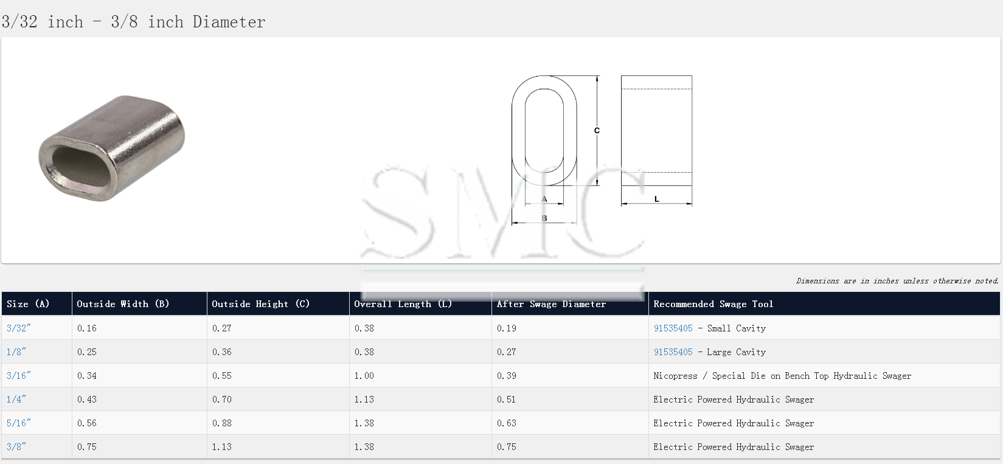The image size is (1003, 464).
Task: Click the 3/8" size link
Action: [x=16, y=447]
